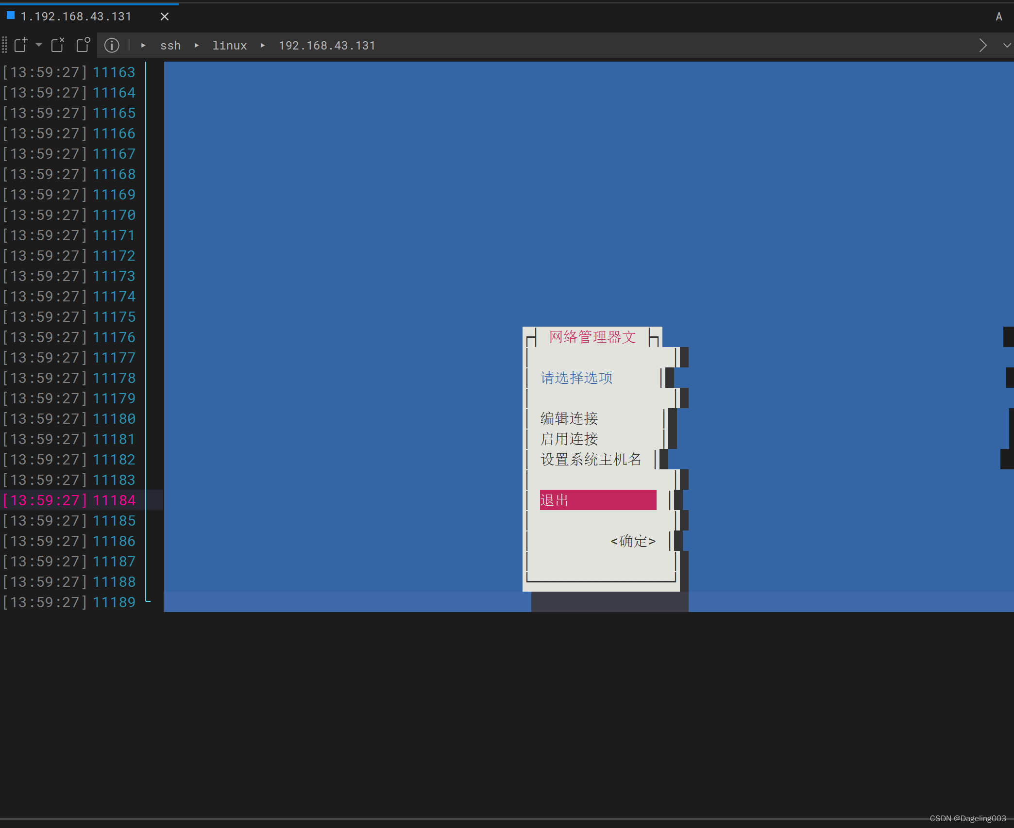Click the close session icon with x
The image size is (1014, 828).
(58, 45)
